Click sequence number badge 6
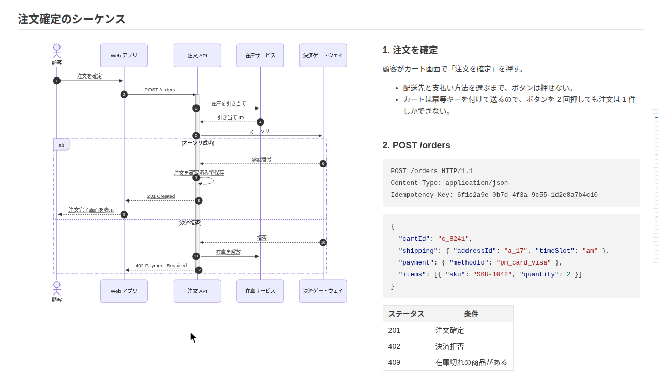The height and width of the screenshot is (372, 662). click(323, 164)
